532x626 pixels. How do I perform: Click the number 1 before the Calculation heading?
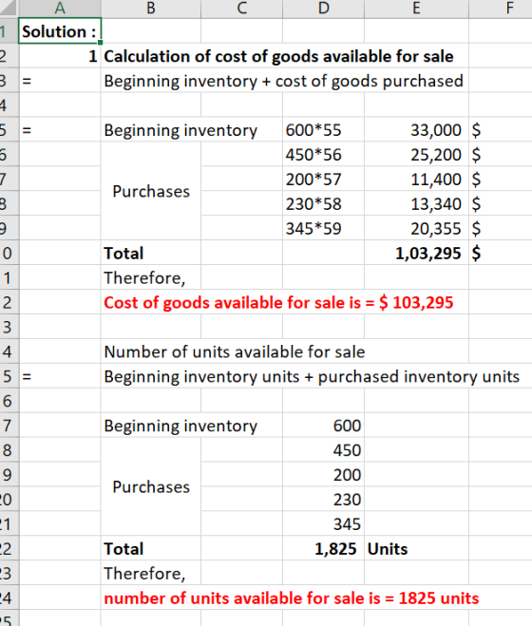click(x=93, y=56)
